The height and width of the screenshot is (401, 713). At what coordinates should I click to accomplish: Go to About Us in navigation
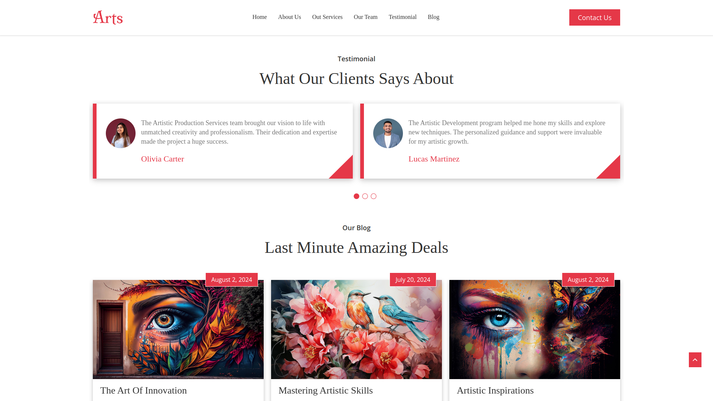tap(289, 17)
